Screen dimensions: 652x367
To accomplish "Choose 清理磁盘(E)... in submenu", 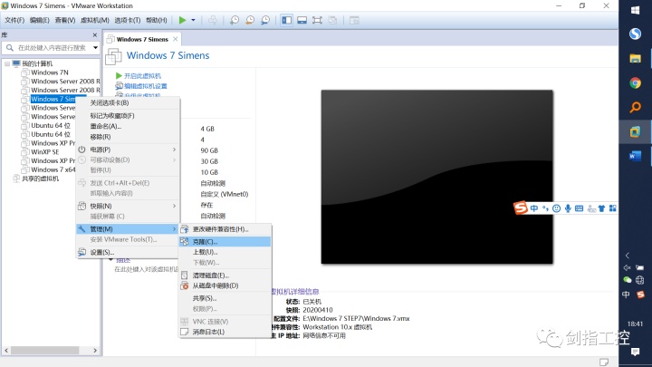I will tap(225, 275).
